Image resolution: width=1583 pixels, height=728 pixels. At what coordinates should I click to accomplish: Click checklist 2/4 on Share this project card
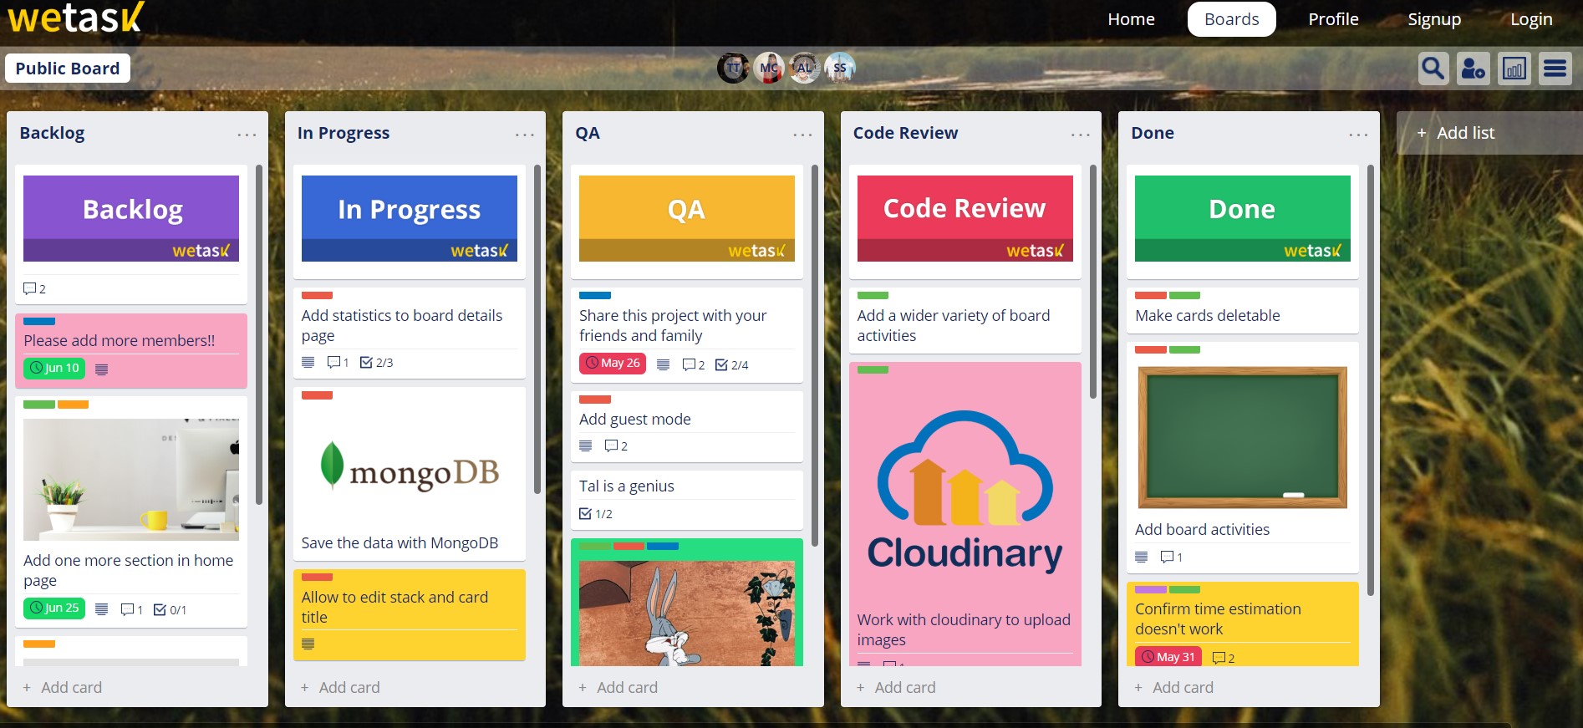(732, 365)
